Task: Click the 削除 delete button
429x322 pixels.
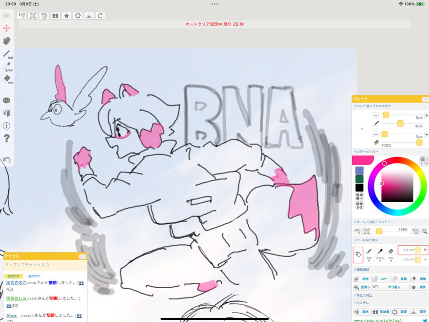Action: (420, 279)
